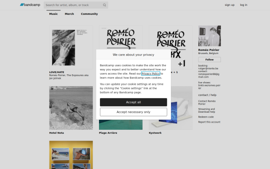Open the Kystwerk title link
Screen dimensions: 270x169
tap(155, 133)
